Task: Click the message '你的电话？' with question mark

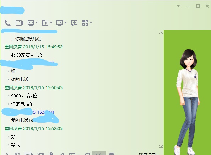Action: tap(22, 104)
